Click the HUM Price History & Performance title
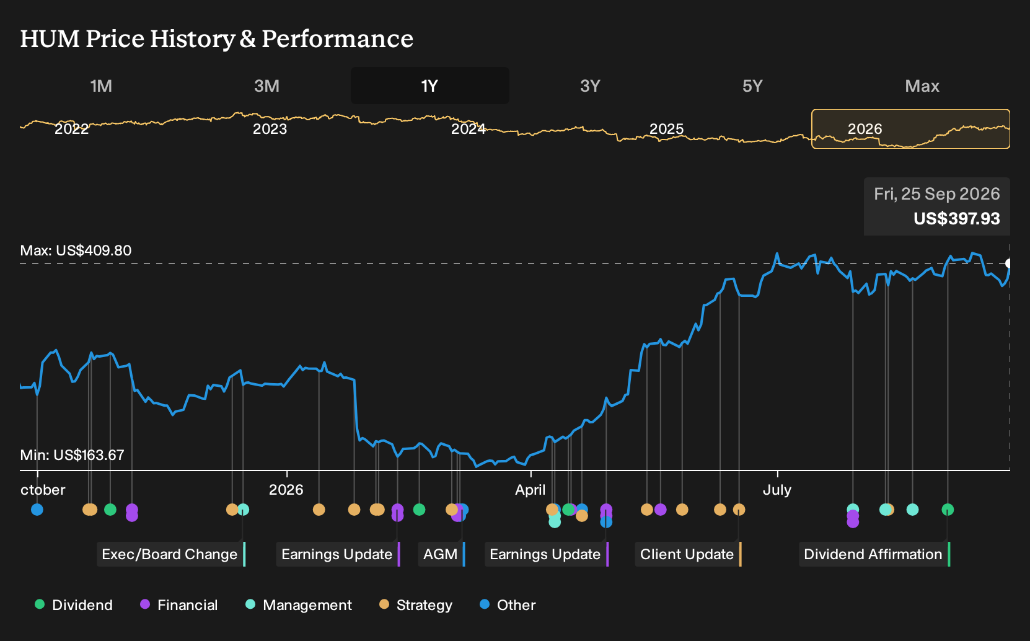 point(217,38)
